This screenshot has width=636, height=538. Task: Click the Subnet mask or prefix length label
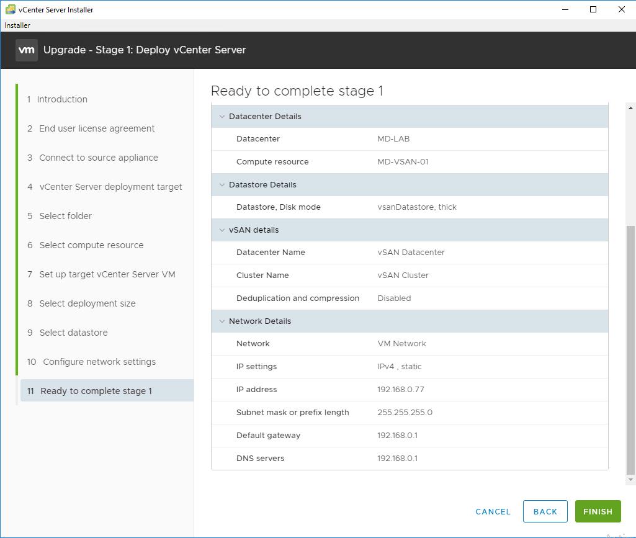(x=292, y=413)
